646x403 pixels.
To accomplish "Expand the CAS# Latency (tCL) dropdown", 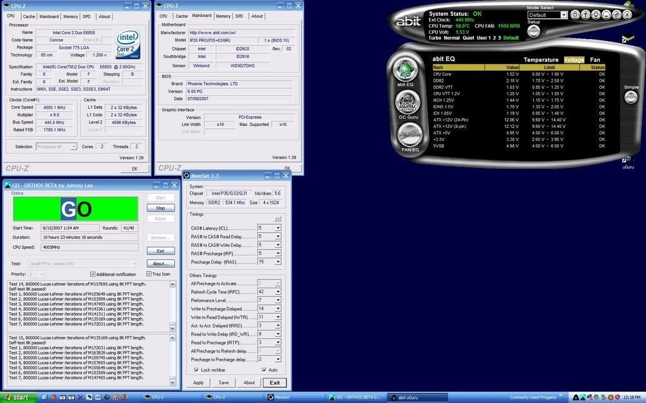I will 278,228.
